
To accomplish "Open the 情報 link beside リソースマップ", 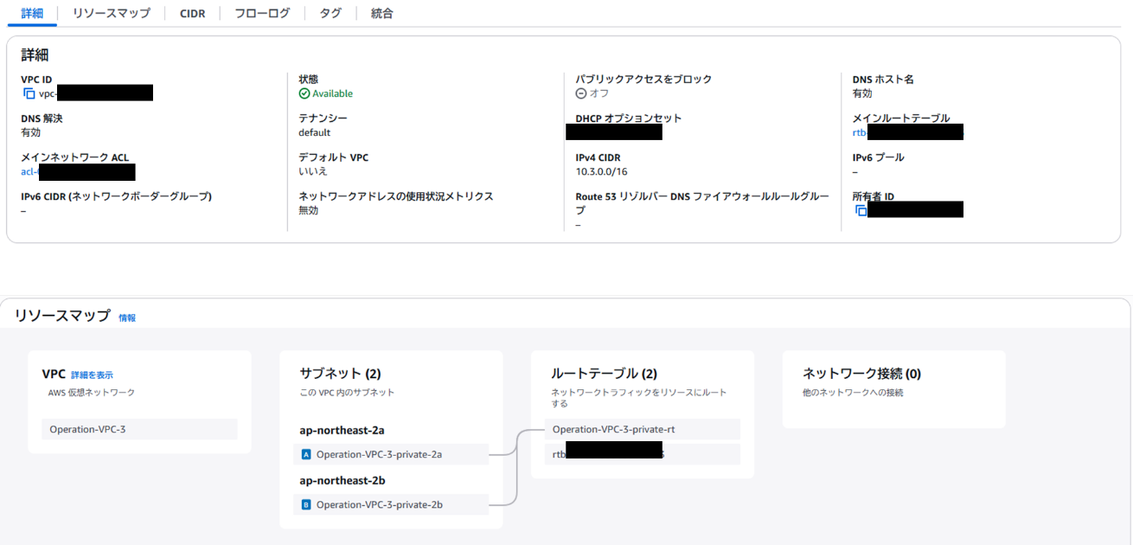I will (127, 317).
